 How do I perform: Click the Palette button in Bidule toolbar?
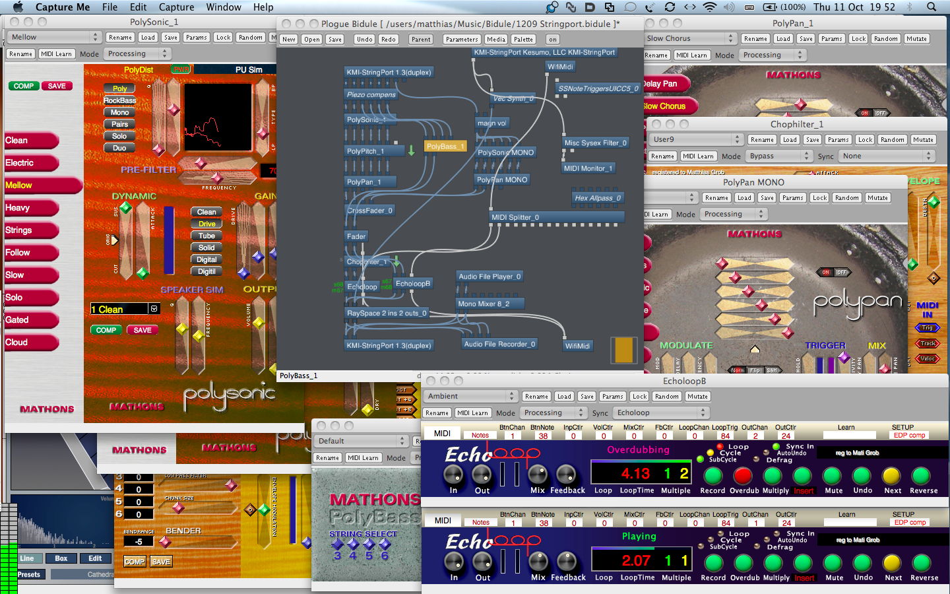click(522, 40)
